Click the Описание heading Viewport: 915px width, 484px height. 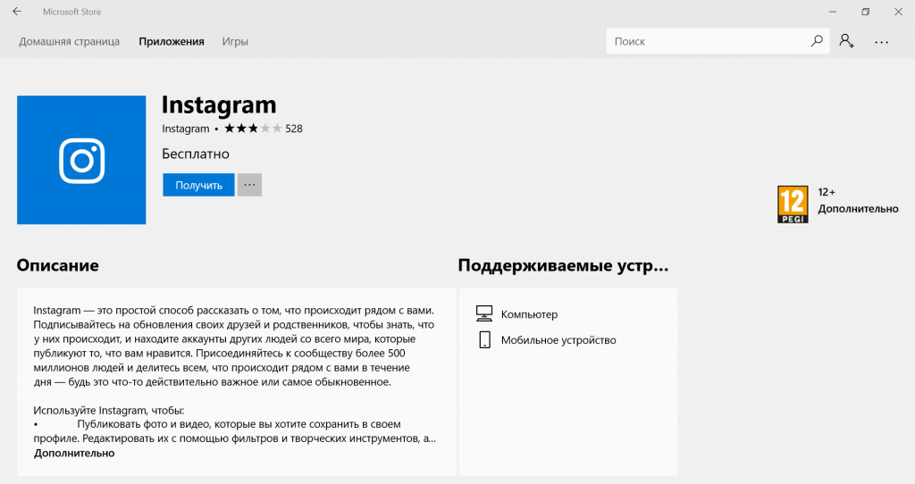click(x=58, y=265)
